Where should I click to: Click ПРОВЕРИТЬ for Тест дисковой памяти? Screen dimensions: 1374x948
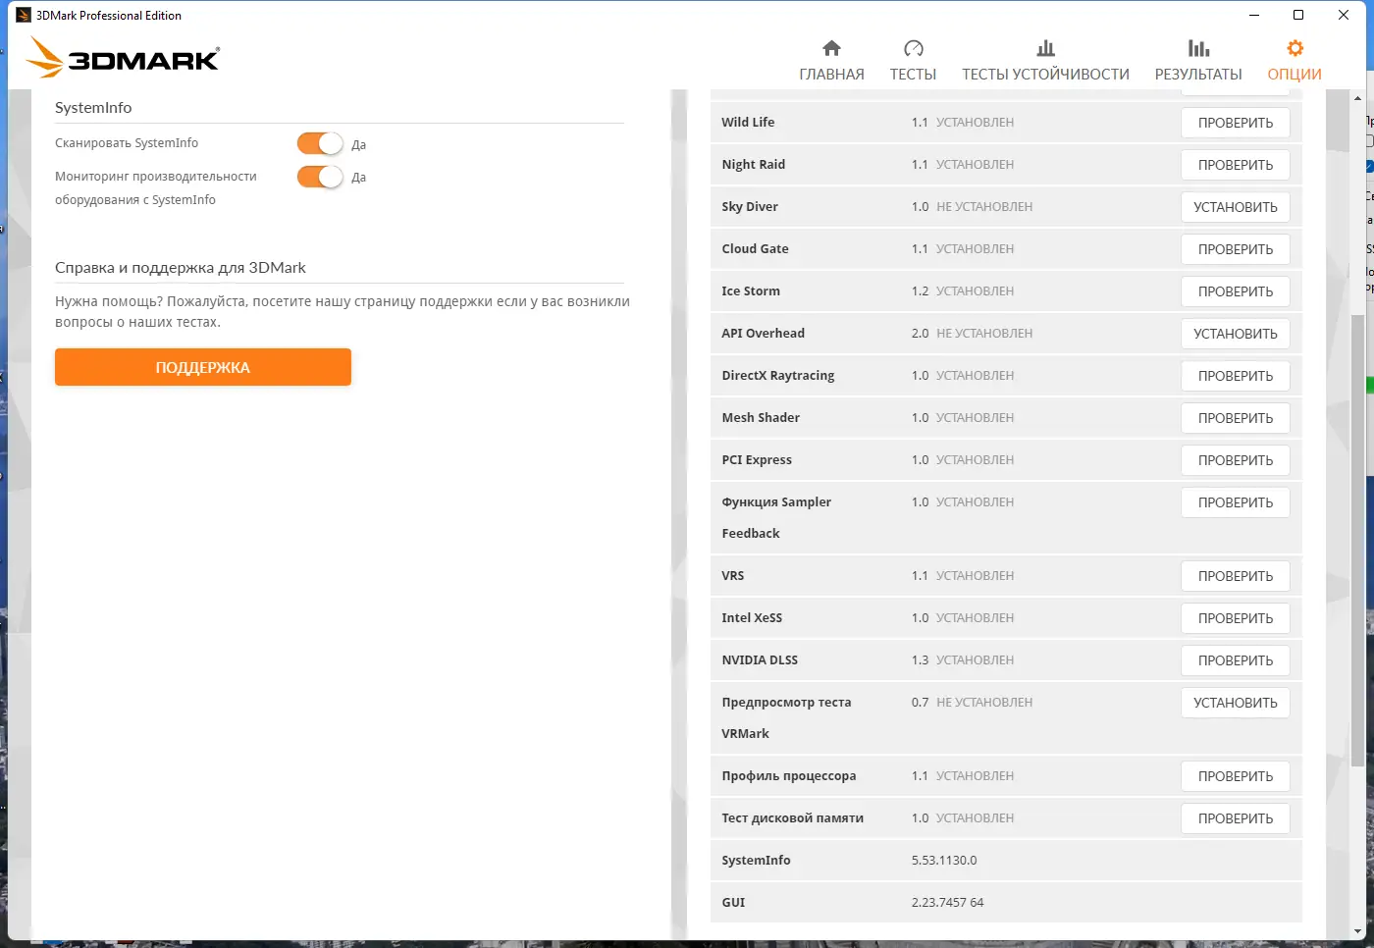1236,818
